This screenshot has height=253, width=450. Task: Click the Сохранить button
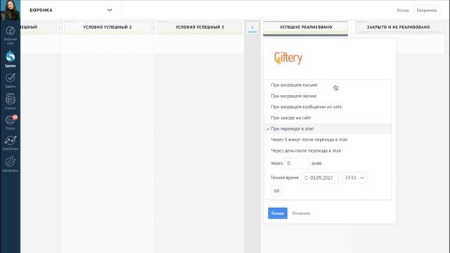(x=427, y=11)
